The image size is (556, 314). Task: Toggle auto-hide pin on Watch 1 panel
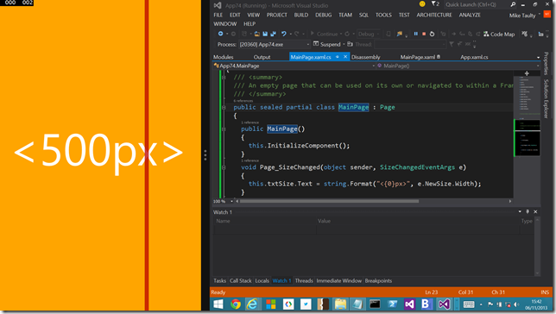[x=528, y=211]
